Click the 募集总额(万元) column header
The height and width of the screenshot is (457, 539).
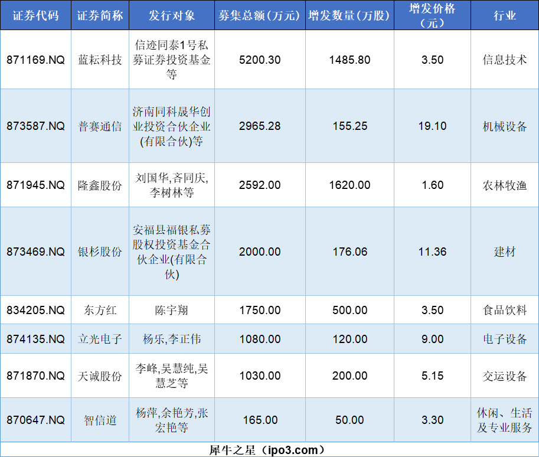click(x=260, y=16)
